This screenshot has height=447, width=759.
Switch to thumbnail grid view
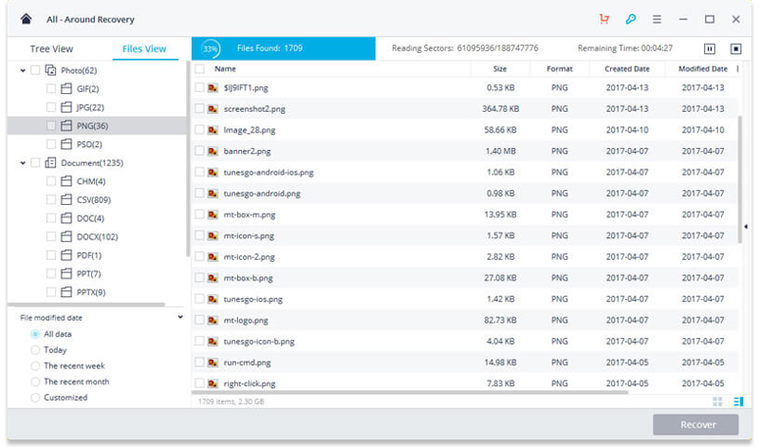717,402
